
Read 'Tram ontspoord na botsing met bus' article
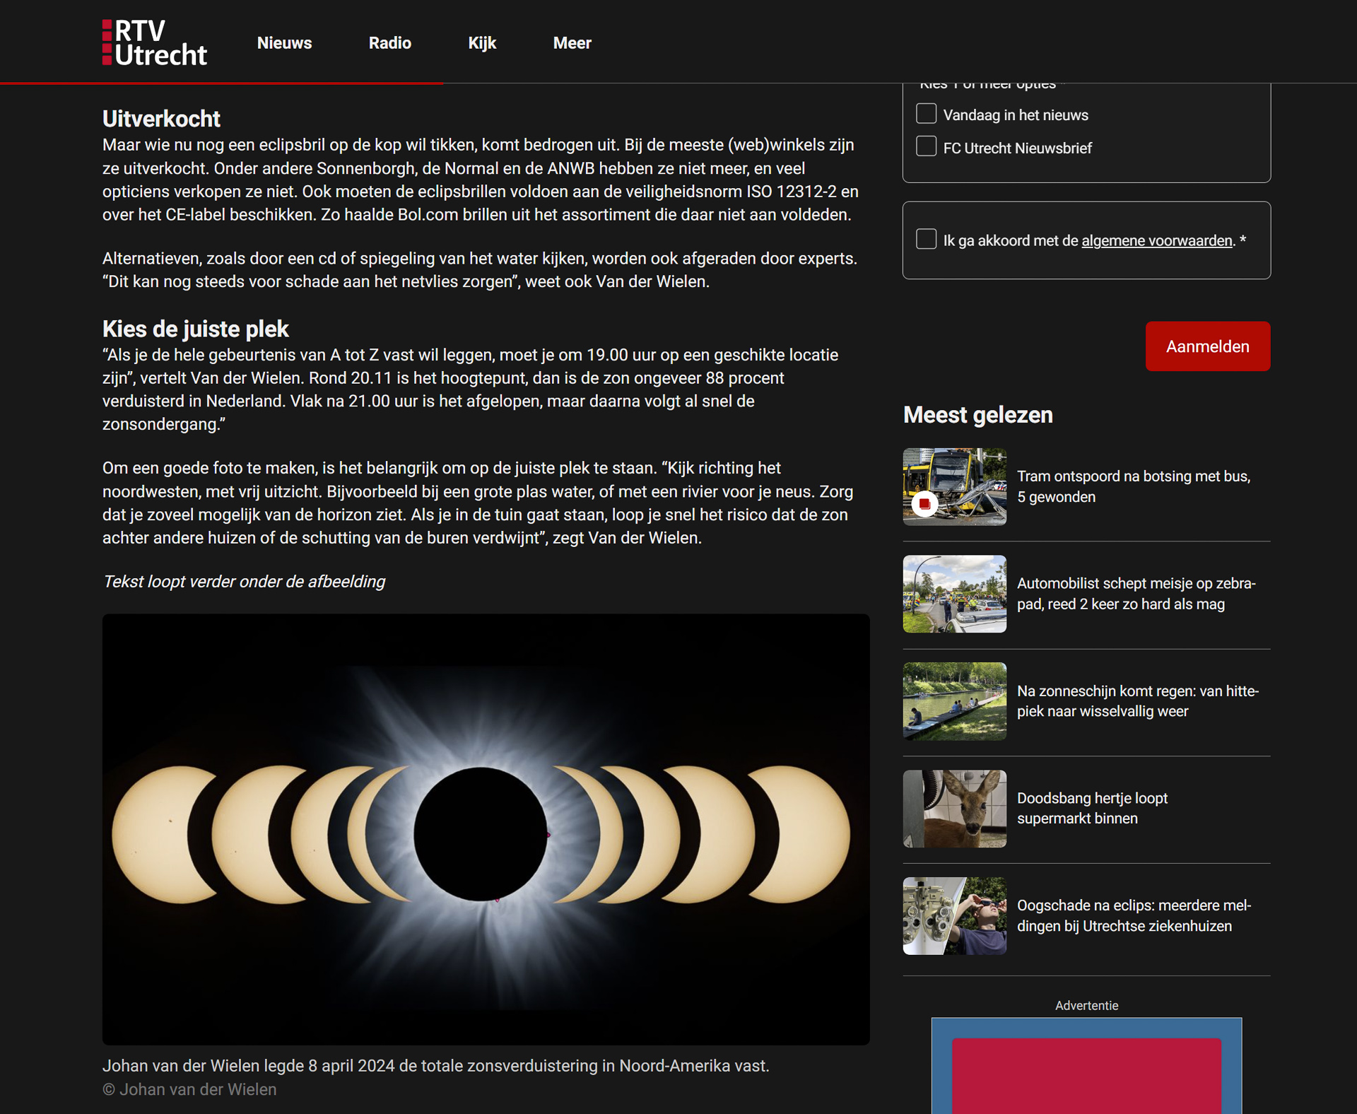click(1133, 486)
